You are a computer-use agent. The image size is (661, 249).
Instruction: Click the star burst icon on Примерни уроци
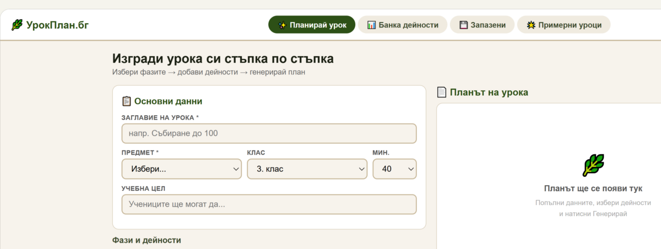[x=531, y=25]
